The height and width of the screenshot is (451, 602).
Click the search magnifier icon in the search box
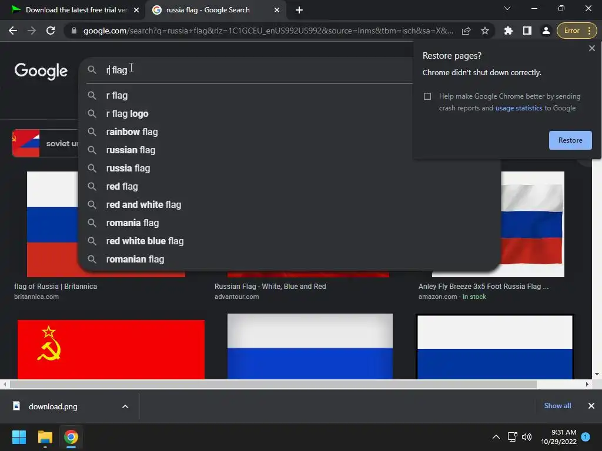tap(92, 70)
